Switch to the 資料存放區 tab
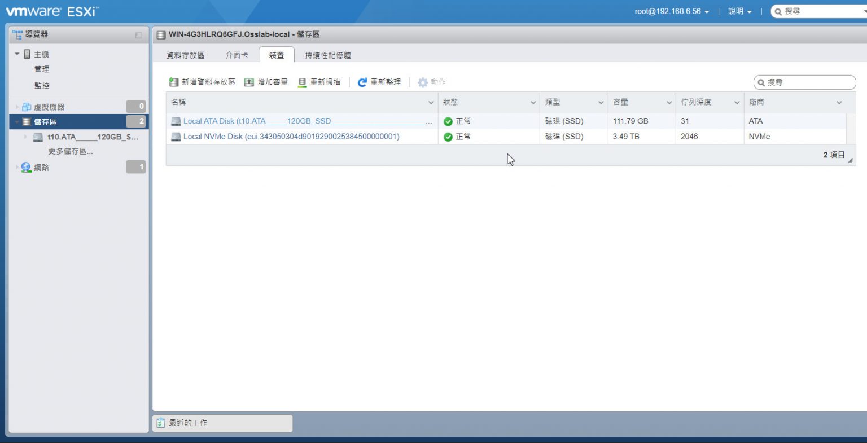 point(186,55)
